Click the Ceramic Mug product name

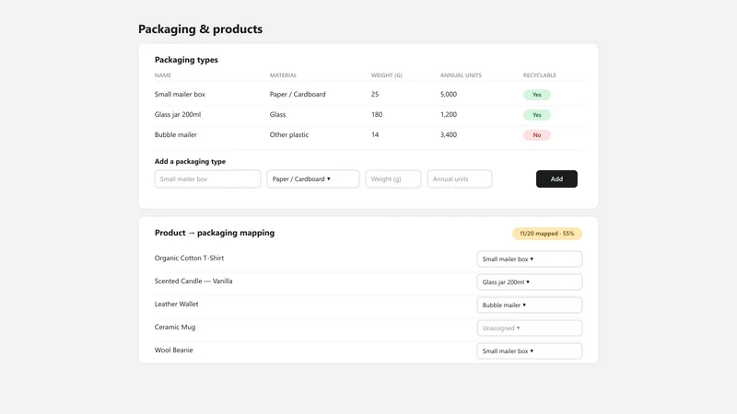(175, 328)
